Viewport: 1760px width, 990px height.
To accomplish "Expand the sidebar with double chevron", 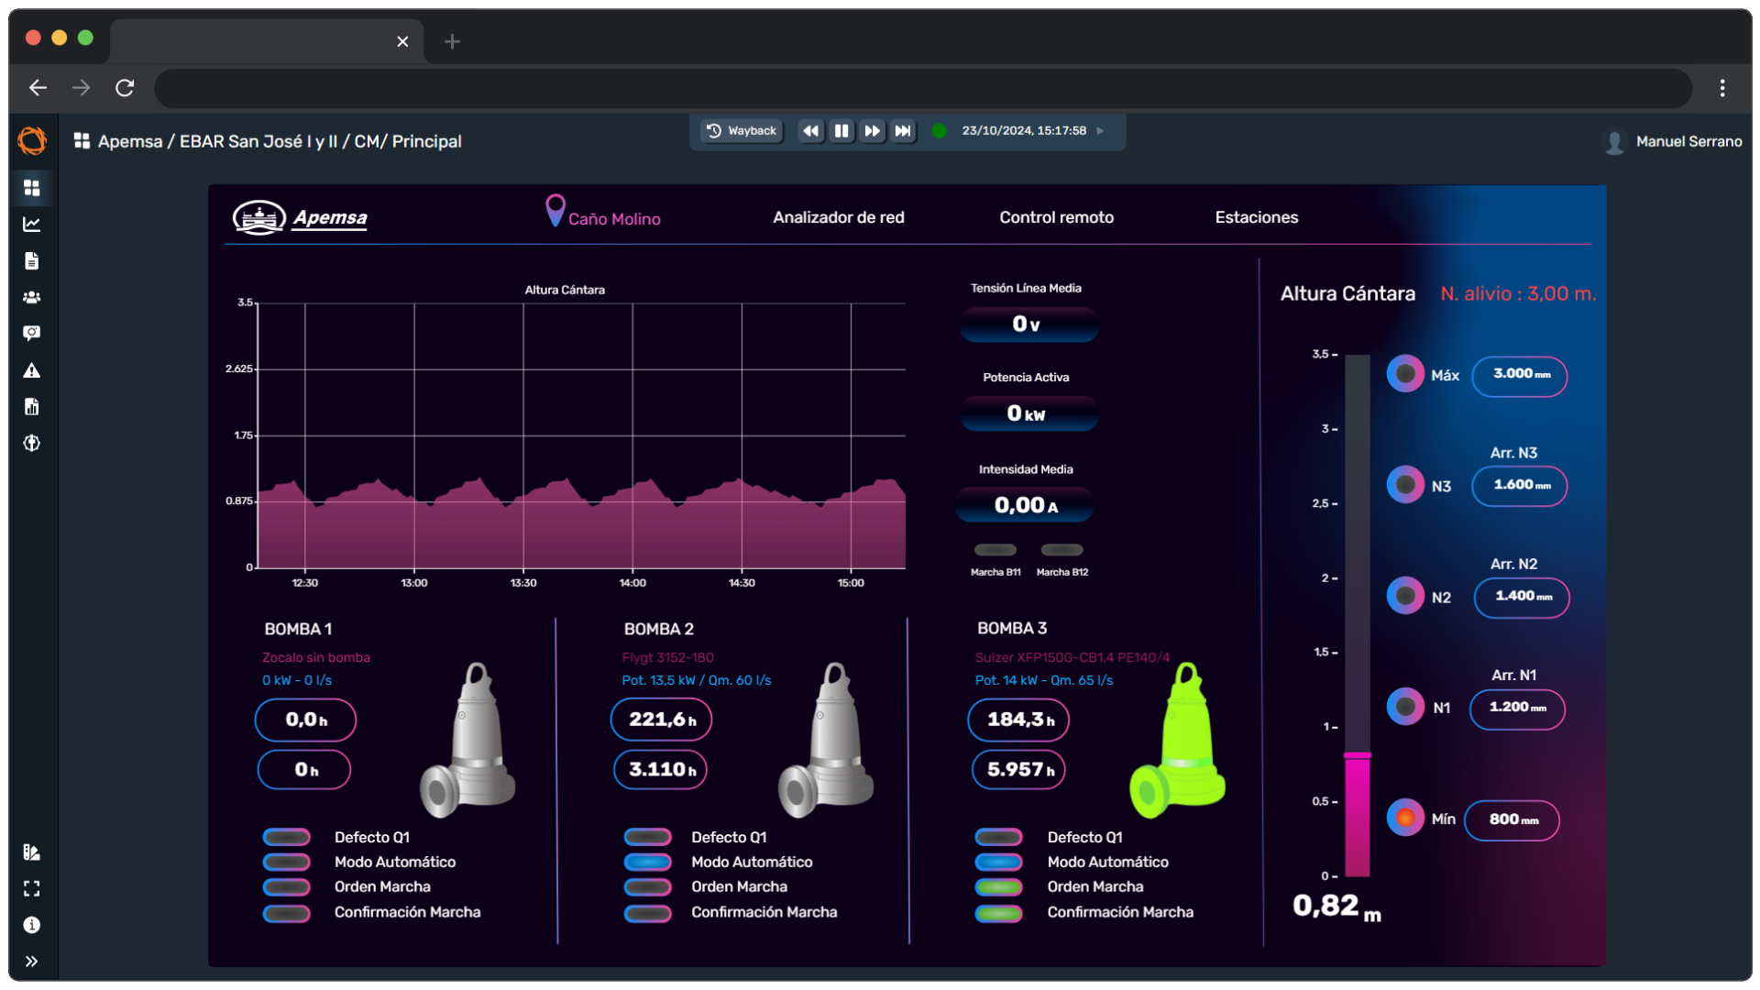I will [32, 962].
